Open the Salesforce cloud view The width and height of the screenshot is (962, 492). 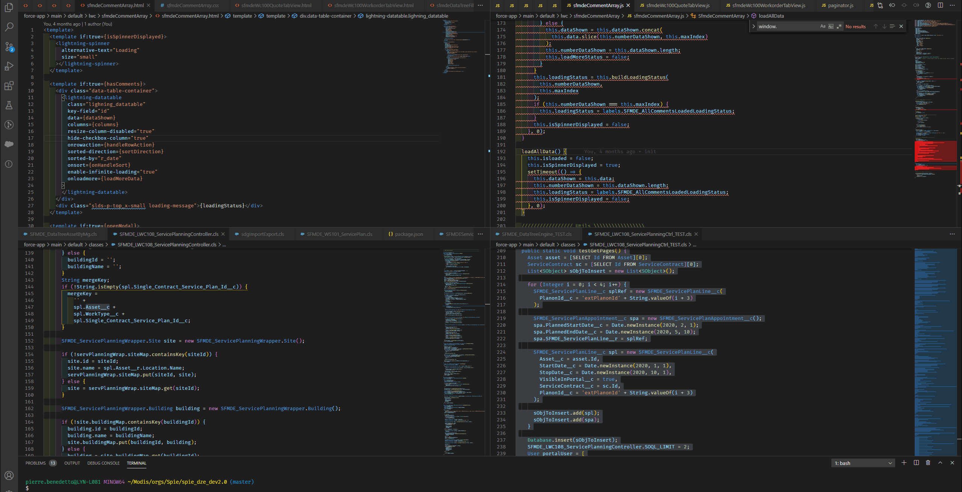pos(9,144)
